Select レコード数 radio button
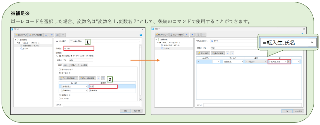Screen dimensions: 320x125 [60, 98]
